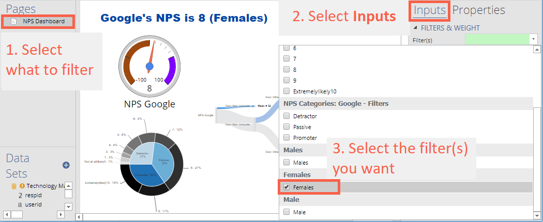The image size is (543, 222).
Task: Click the text type icon next to userid
Action: point(20,205)
